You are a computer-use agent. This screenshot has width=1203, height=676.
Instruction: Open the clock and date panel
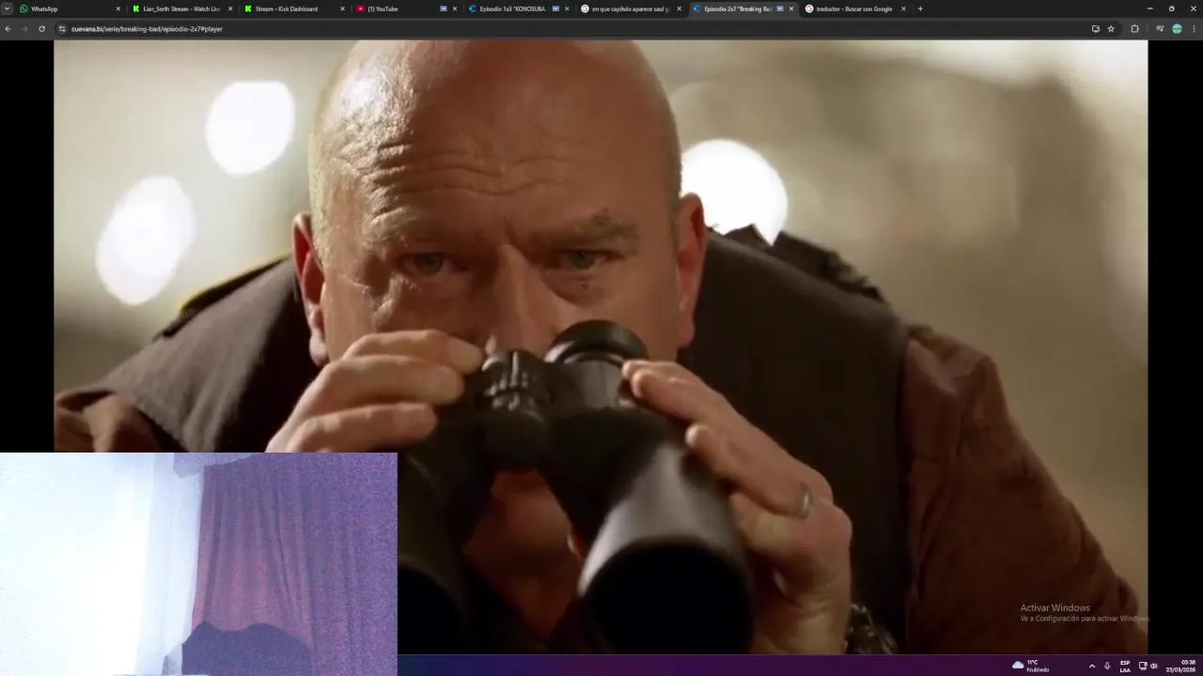(1181, 666)
